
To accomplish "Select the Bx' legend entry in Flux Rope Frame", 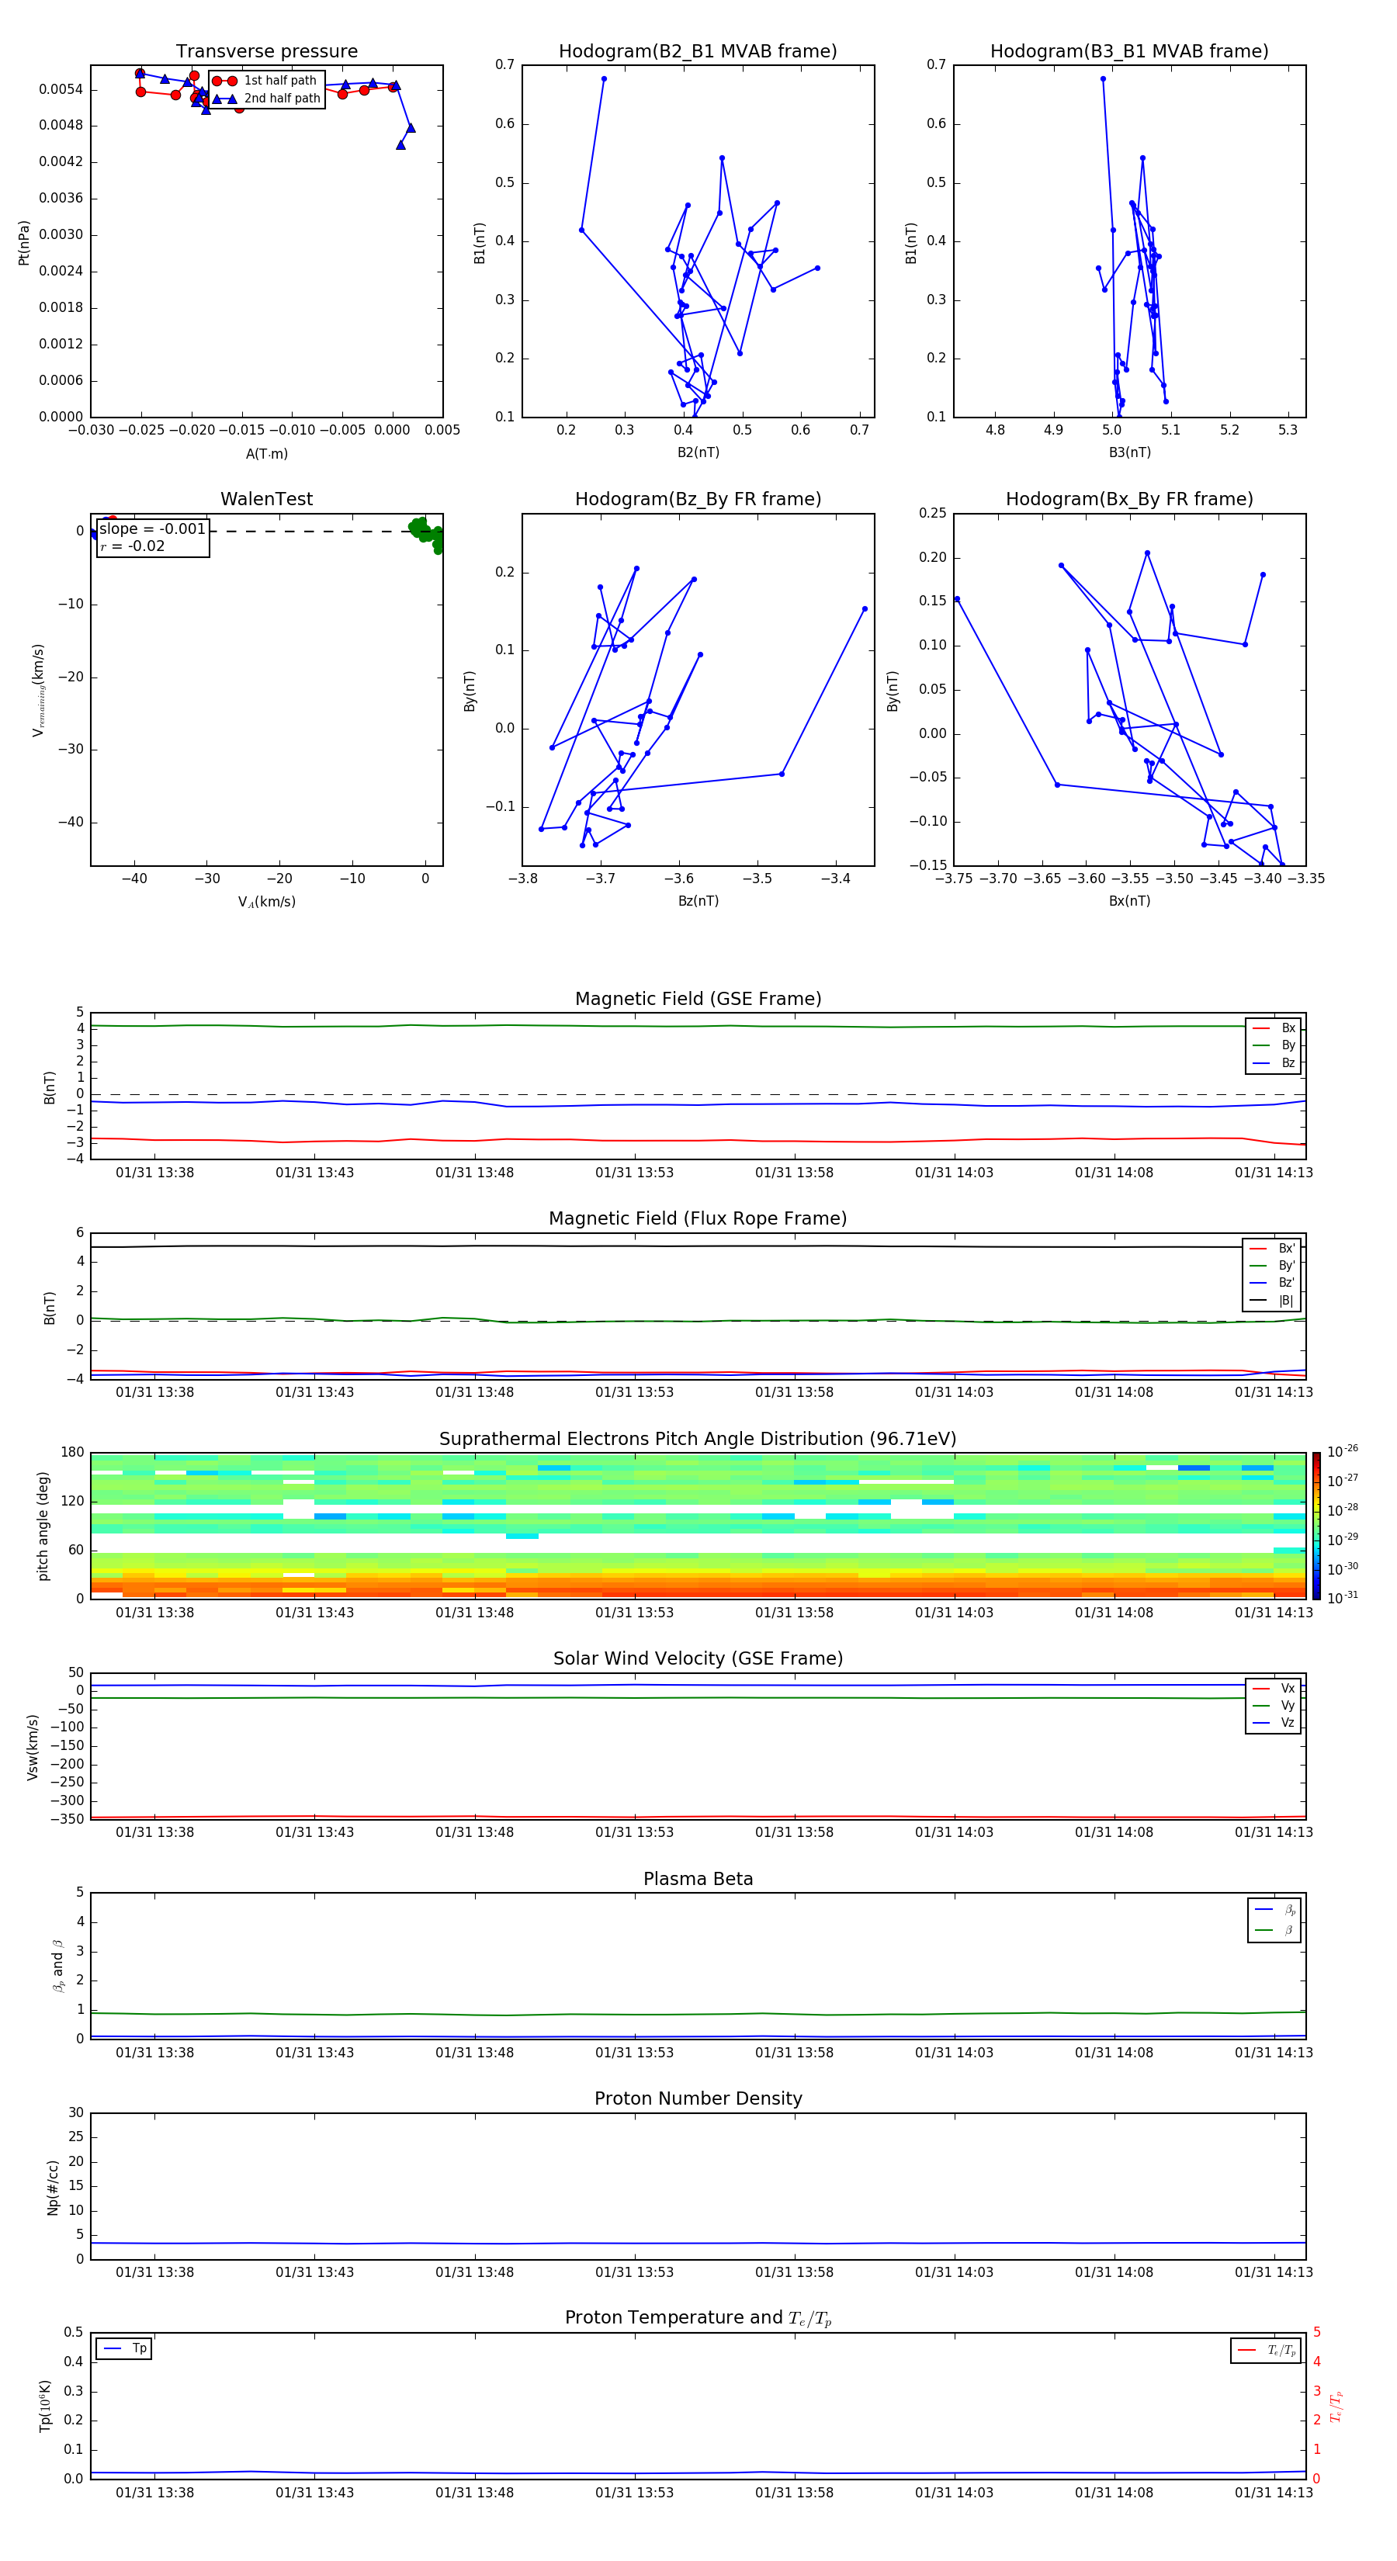I will pos(1272,1249).
